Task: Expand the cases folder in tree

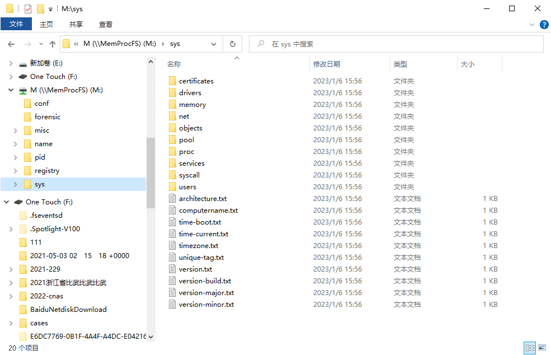Action: pyautogui.click(x=11, y=323)
